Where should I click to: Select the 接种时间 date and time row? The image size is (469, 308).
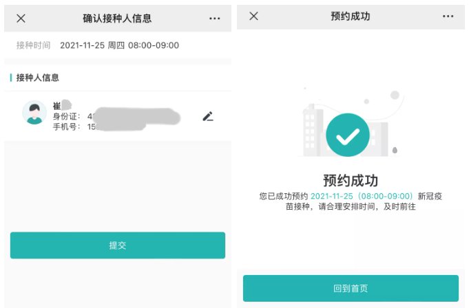[x=118, y=45]
